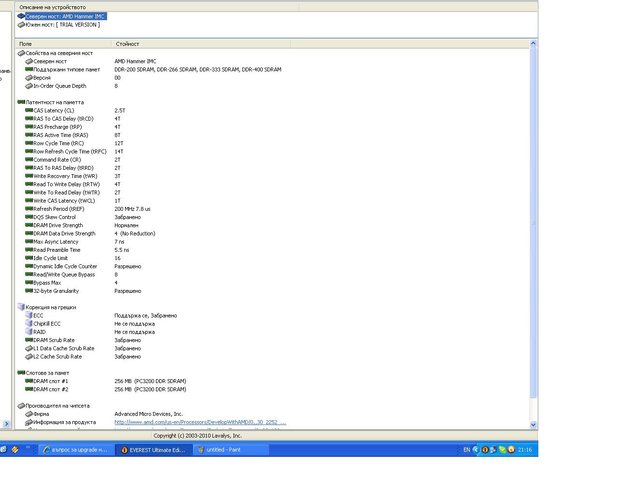Switch to the untitled - Paint taskbar window
The image size is (618, 494).
point(231,450)
